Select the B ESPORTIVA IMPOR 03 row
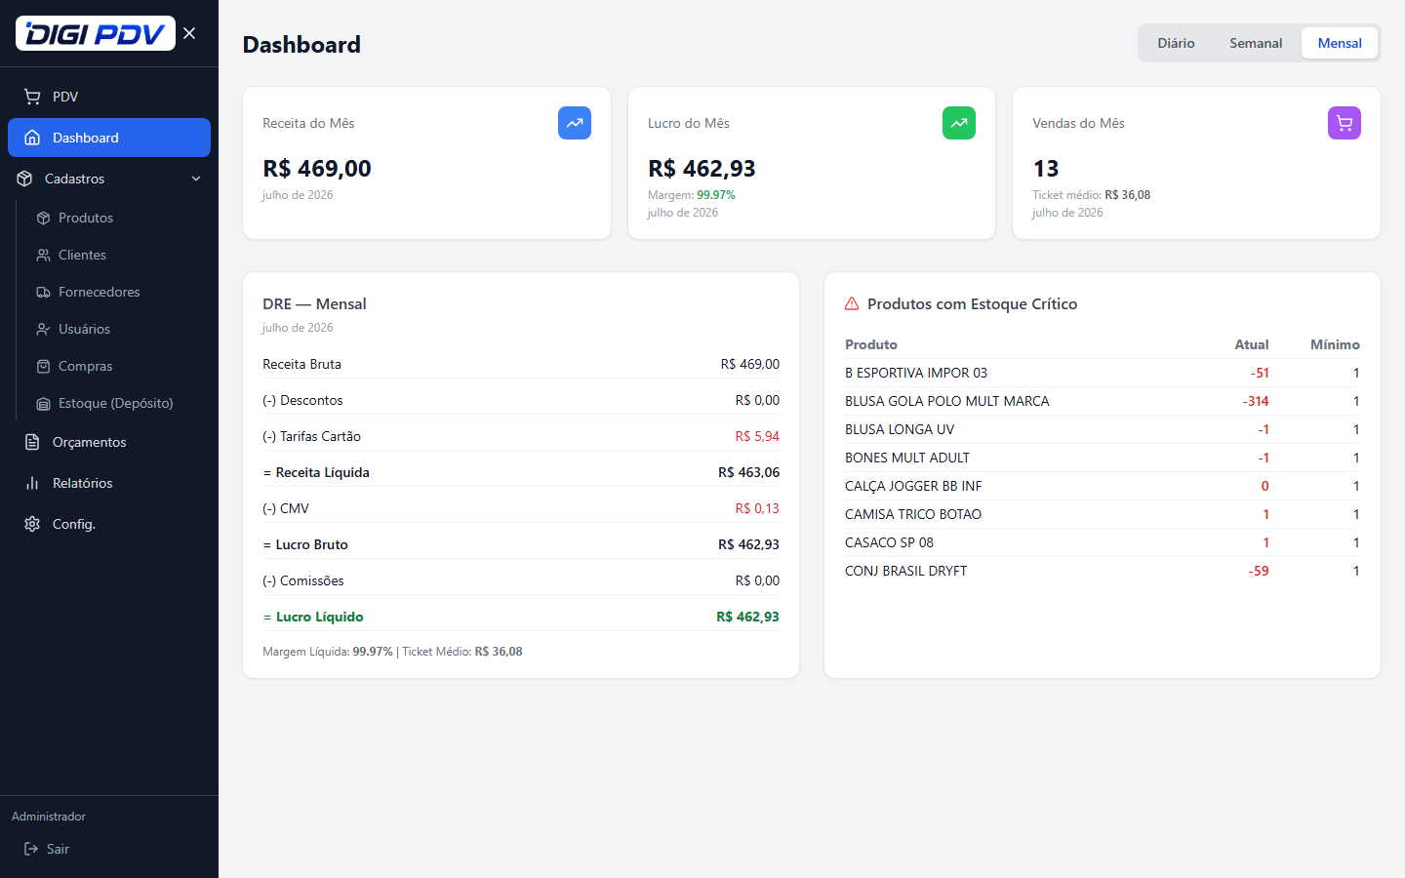The image size is (1405, 878). [1103, 373]
